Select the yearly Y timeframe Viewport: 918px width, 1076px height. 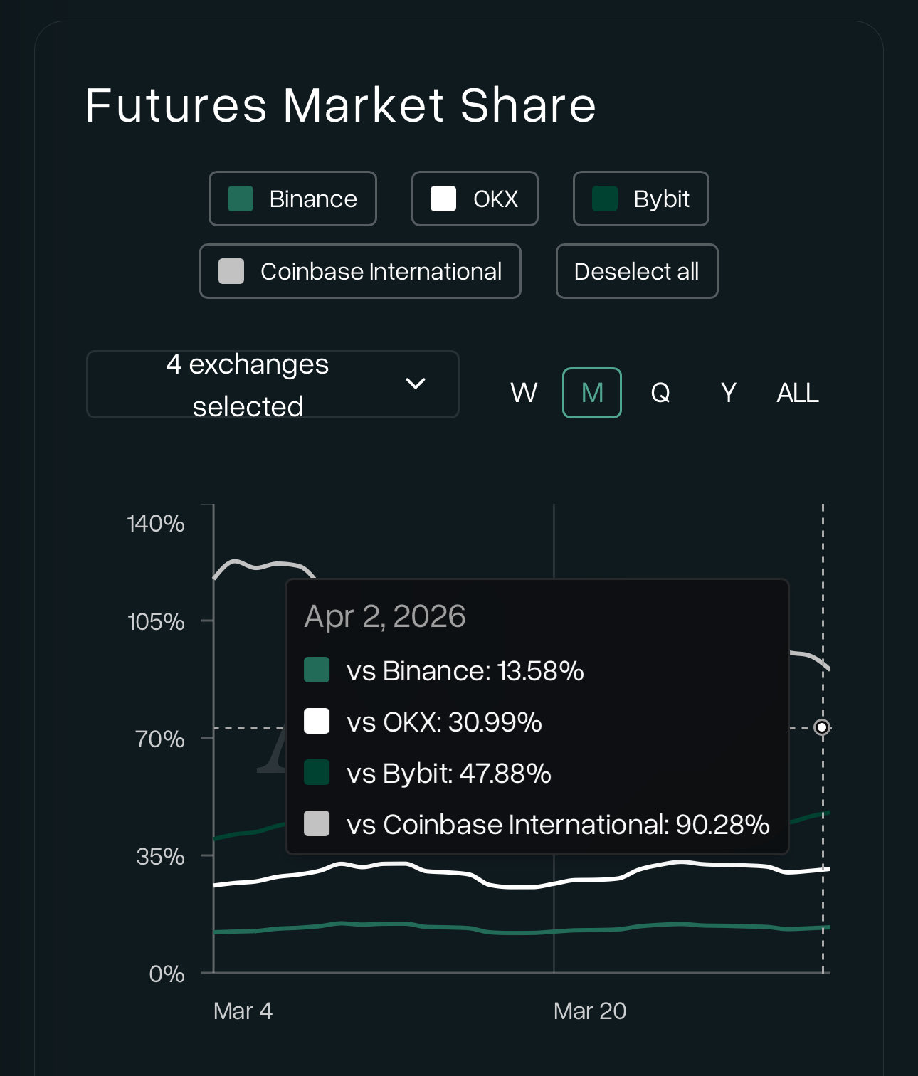(728, 393)
